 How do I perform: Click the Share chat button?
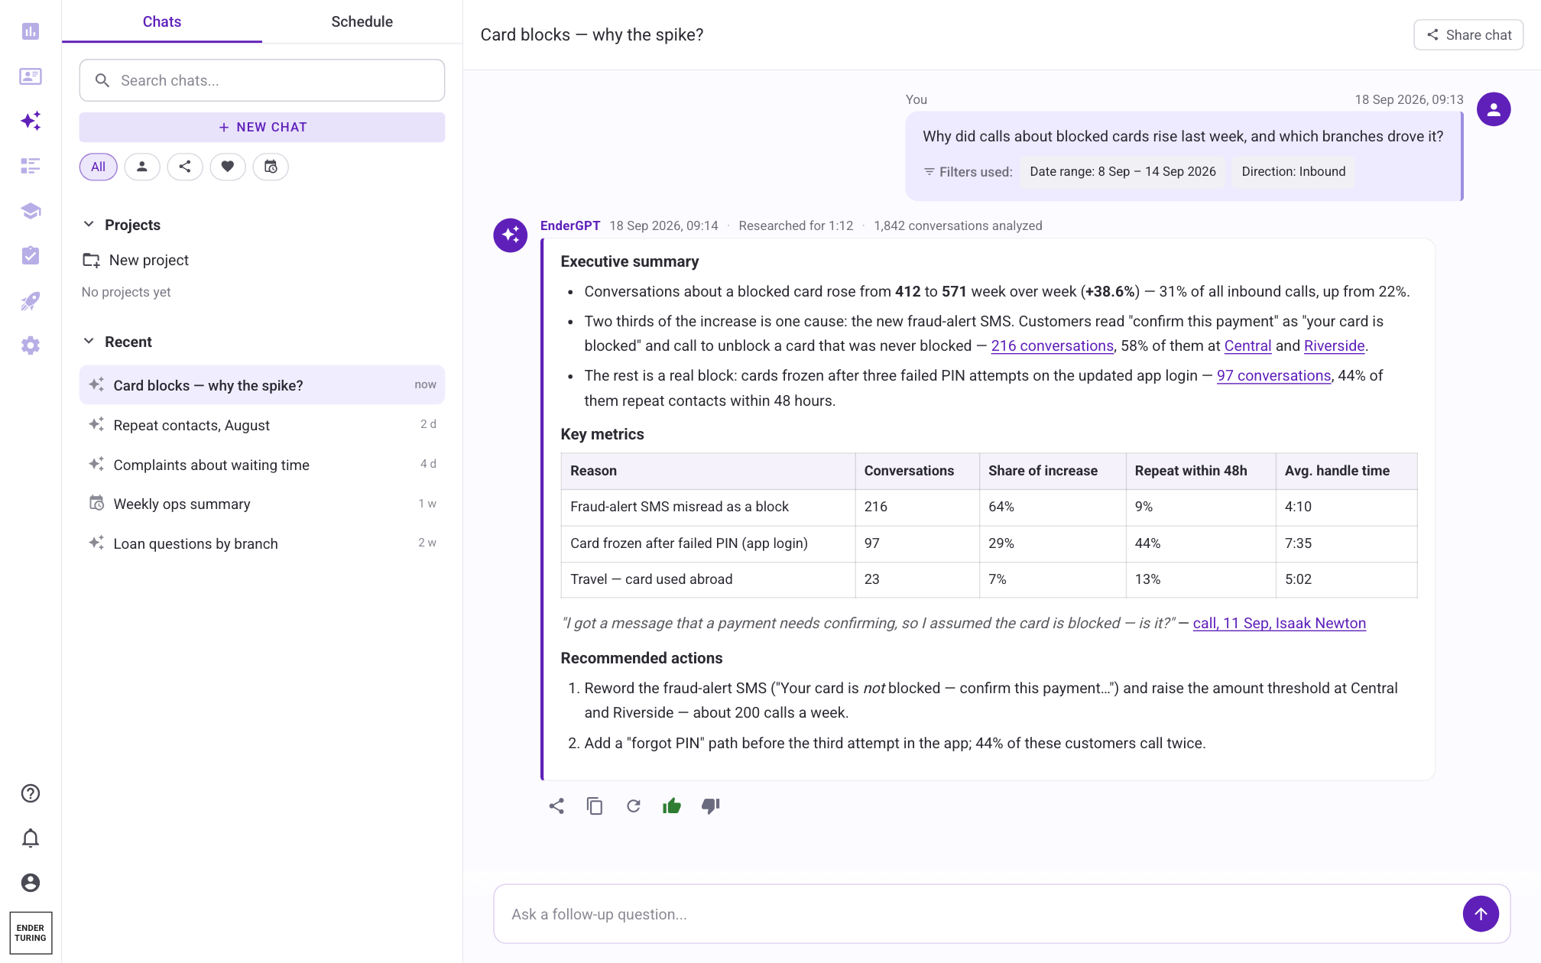1468,35
